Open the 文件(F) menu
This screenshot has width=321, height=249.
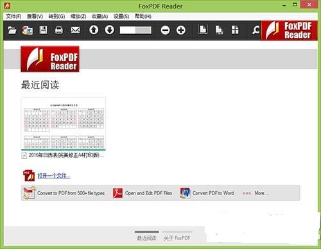click(x=13, y=16)
